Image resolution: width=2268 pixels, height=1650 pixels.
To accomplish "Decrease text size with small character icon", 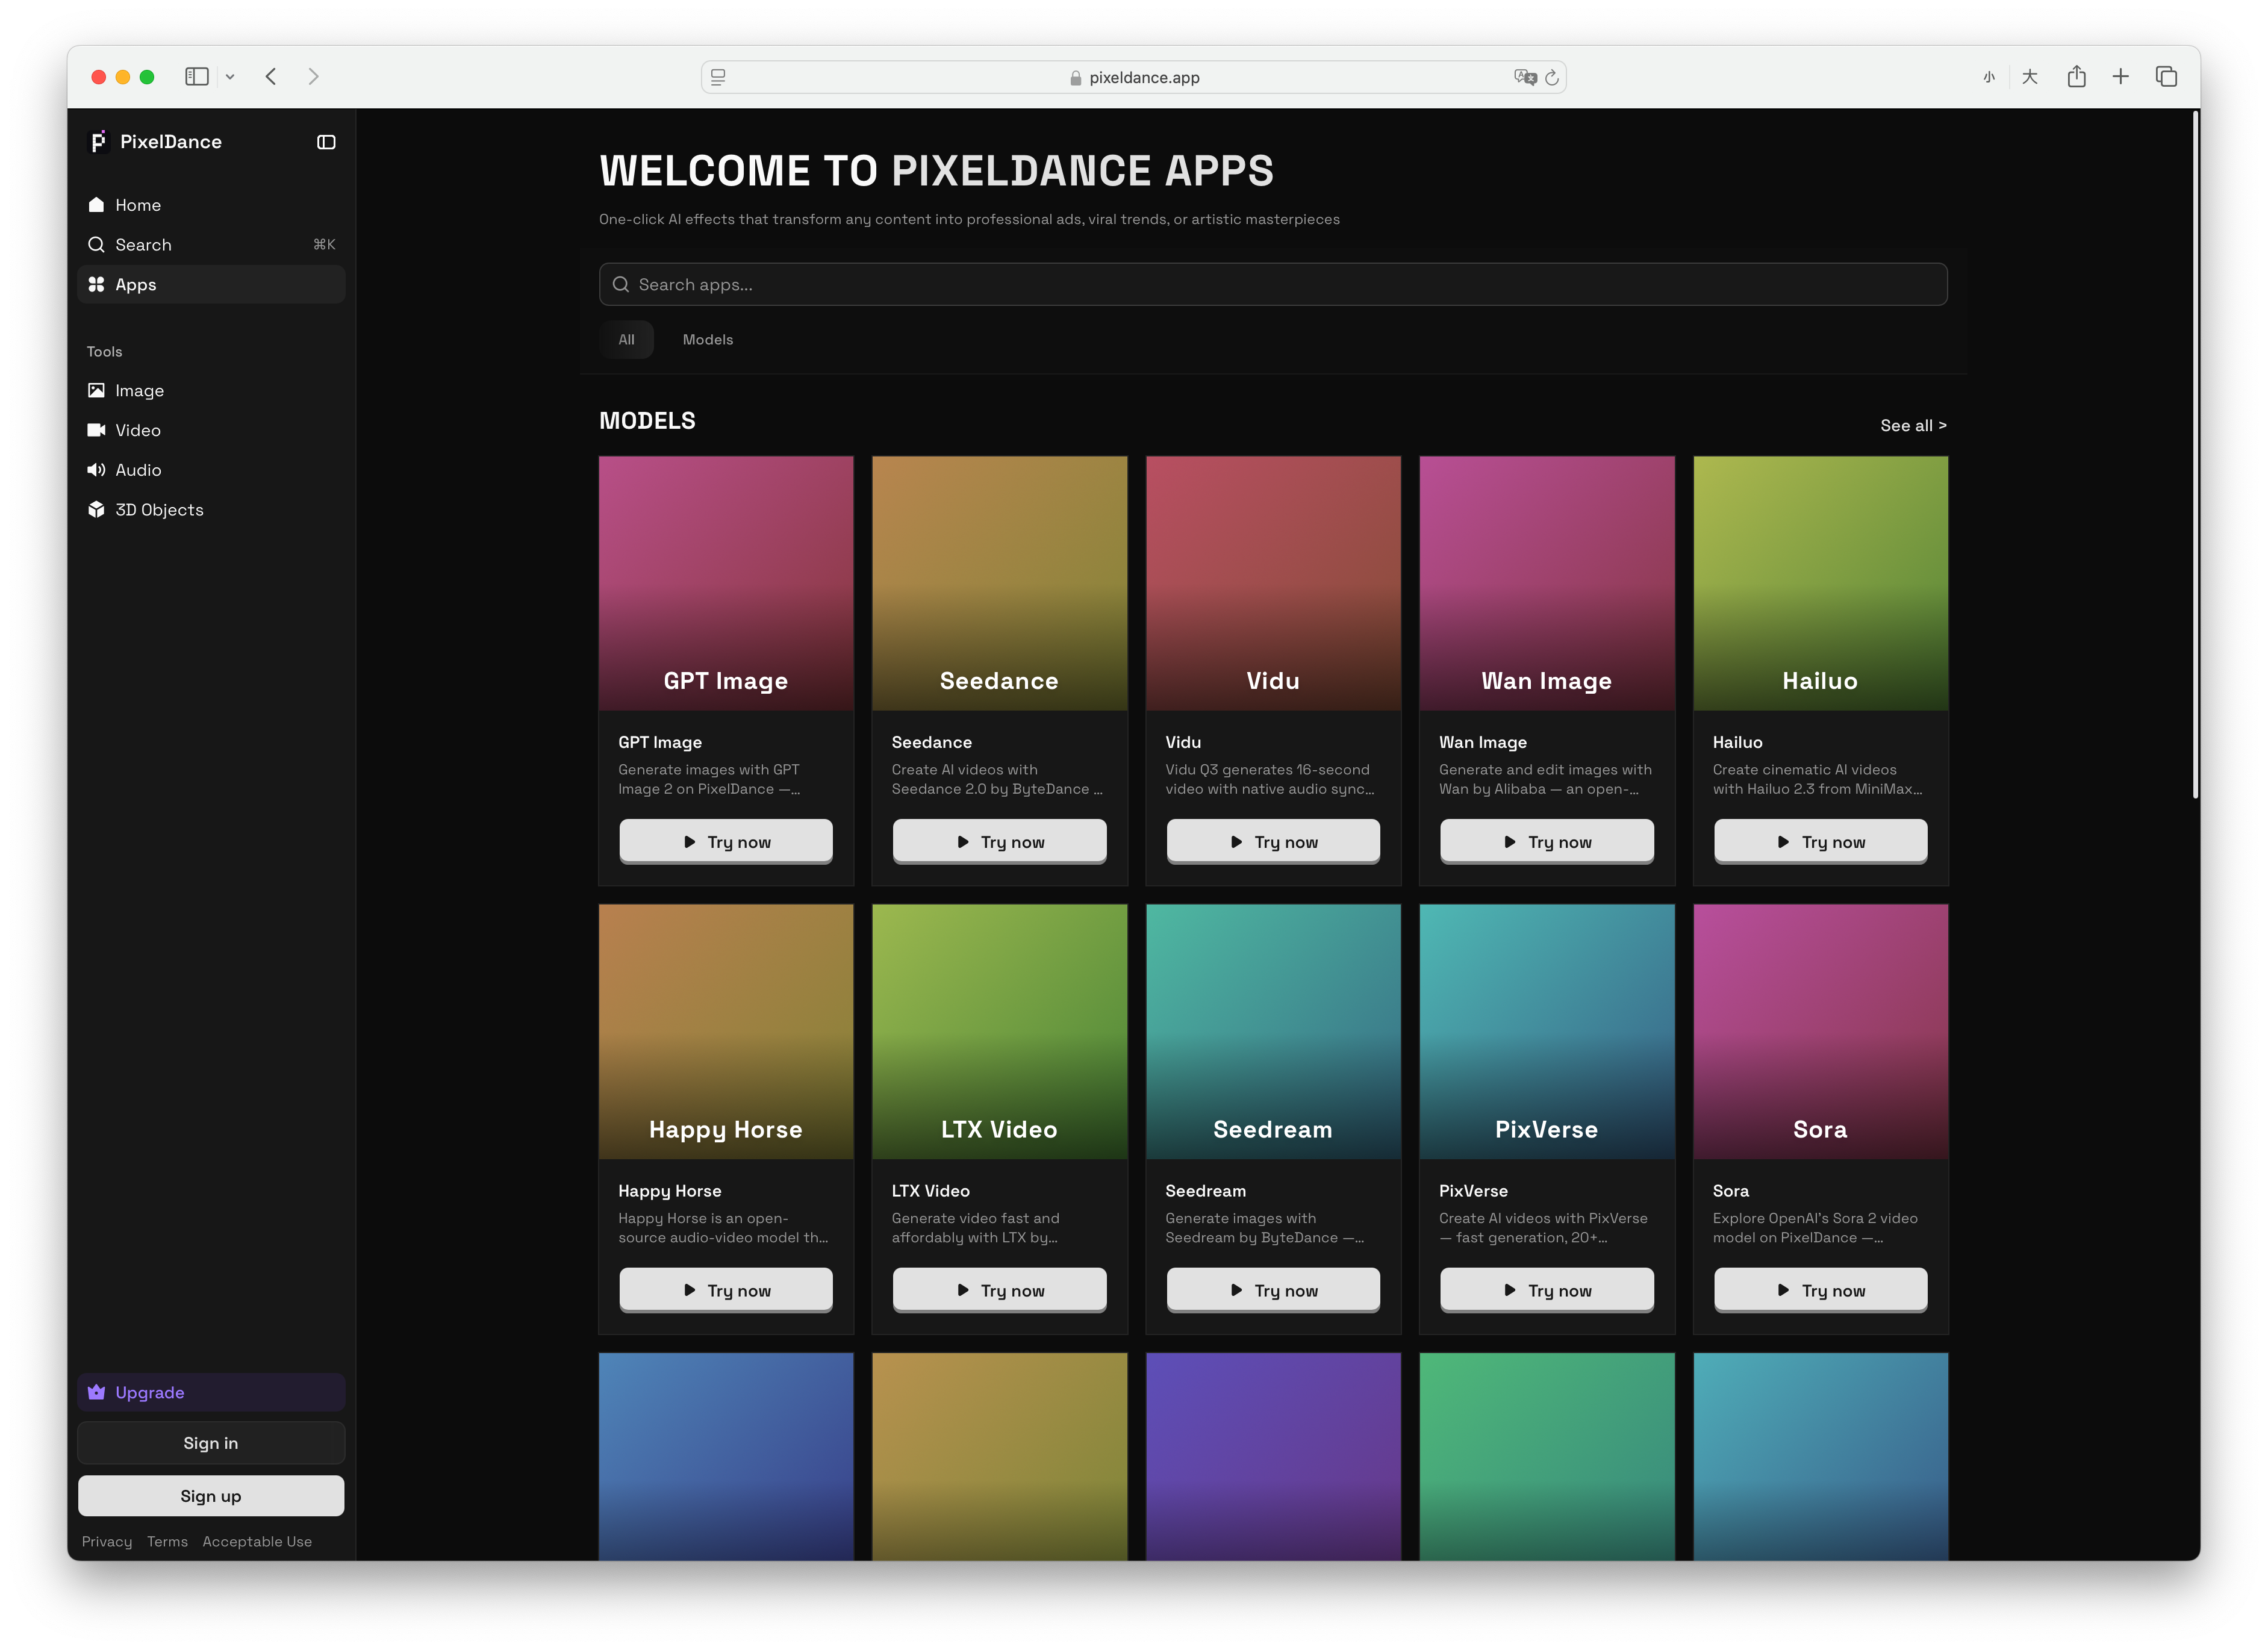I will pyautogui.click(x=1989, y=77).
